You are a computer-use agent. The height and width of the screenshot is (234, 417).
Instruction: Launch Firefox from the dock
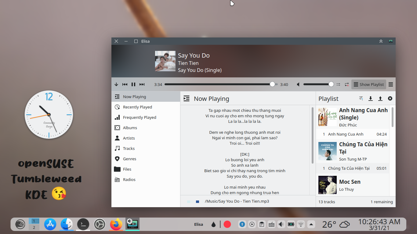click(116, 224)
